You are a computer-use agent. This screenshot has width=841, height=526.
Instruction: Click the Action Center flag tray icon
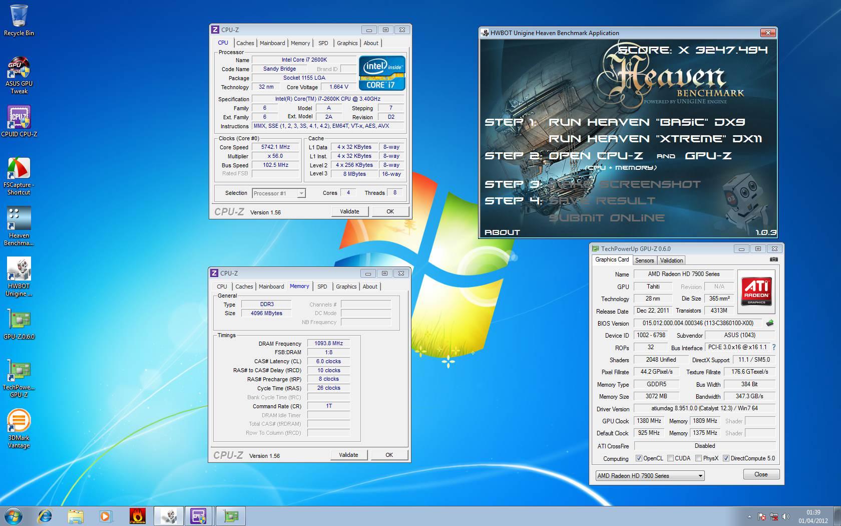pyautogui.click(x=761, y=516)
